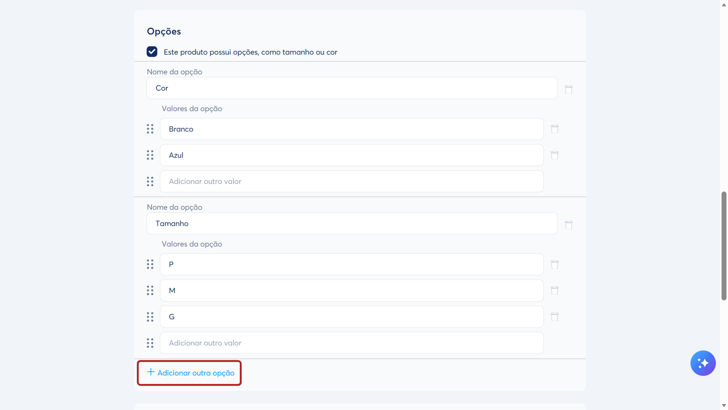The image size is (728, 410).
Task: Click drag handle beside G value
Action: [150, 317]
